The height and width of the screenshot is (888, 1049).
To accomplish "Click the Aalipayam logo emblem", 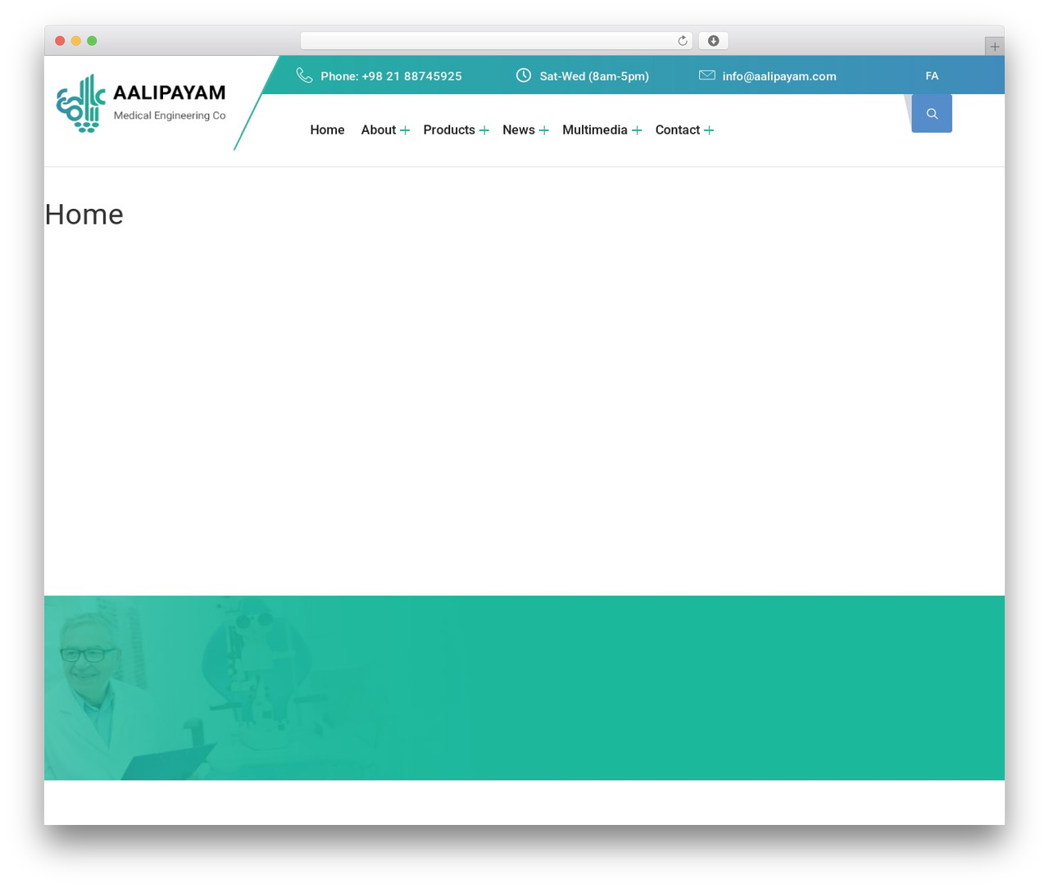I will pos(81,103).
